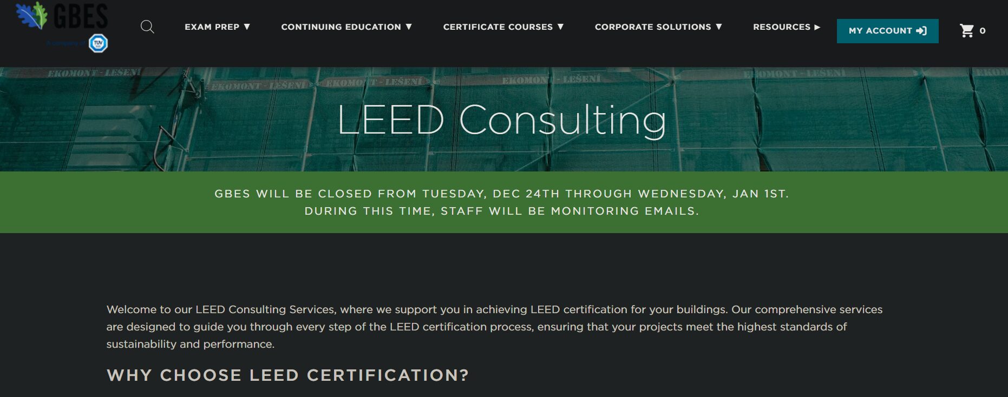Open the Exam Prep dropdown
This screenshot has height=397, width=1008.
coord(248,27)
